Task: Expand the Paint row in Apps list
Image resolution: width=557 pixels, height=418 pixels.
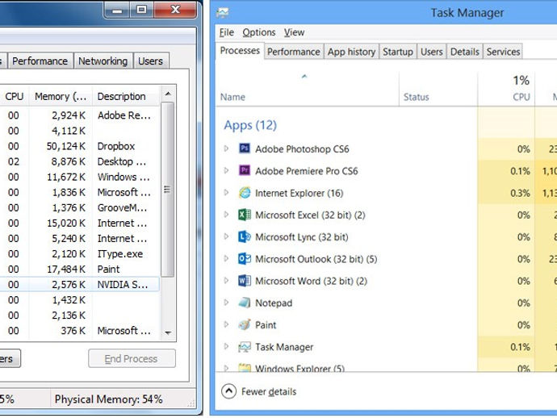Action: 226,324
